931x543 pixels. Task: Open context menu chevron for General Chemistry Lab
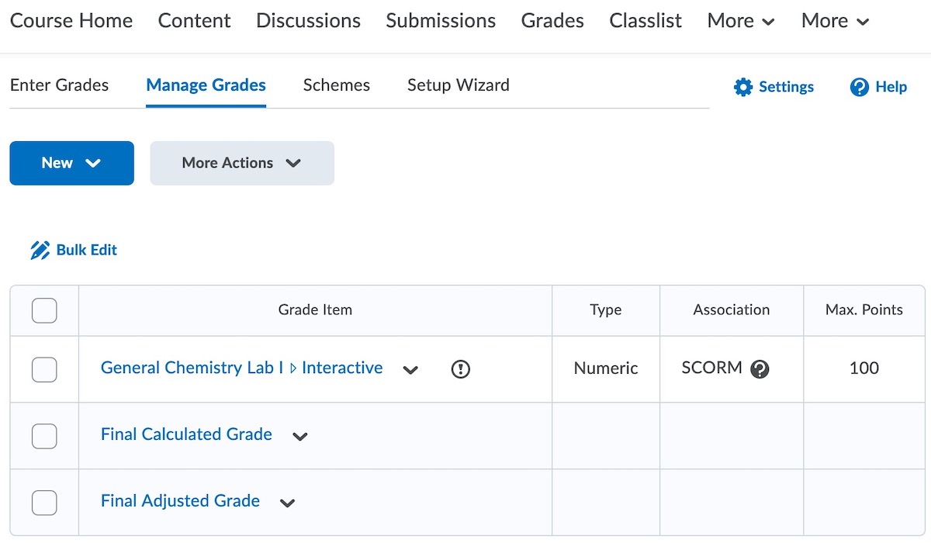pyautogui.click(x=410, y=370)
